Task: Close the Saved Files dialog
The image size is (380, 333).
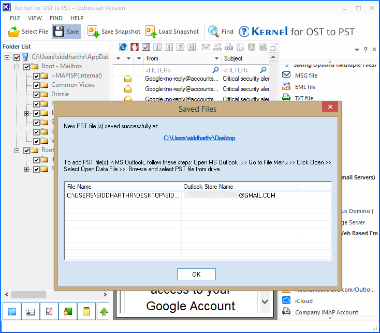Action: coord(330,107)
